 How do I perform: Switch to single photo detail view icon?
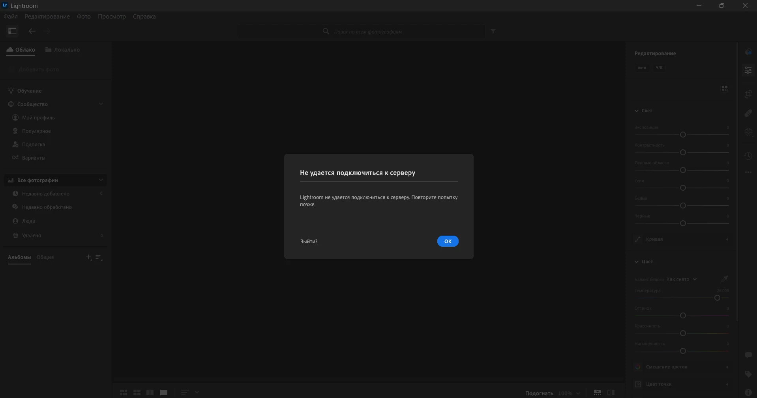coord(164,392)
